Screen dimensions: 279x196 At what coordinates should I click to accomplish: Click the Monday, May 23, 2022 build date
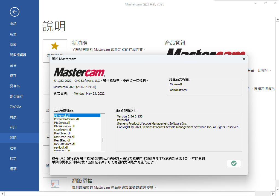coord(89,94)
